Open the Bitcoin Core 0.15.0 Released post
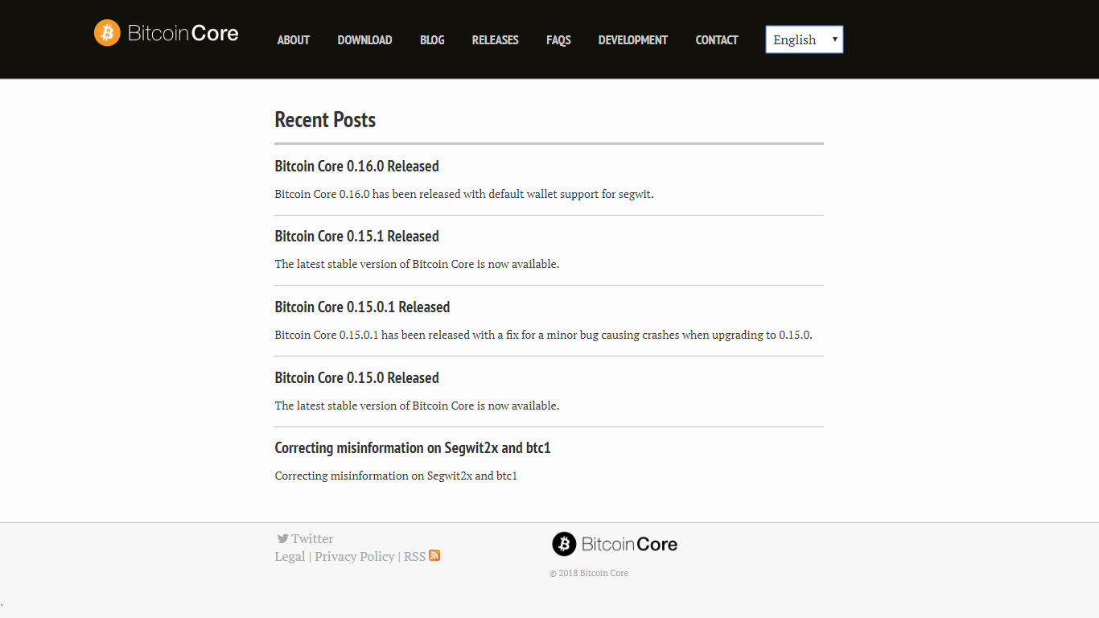Screen dimensions: 1099x618 (x=356, y=378)
